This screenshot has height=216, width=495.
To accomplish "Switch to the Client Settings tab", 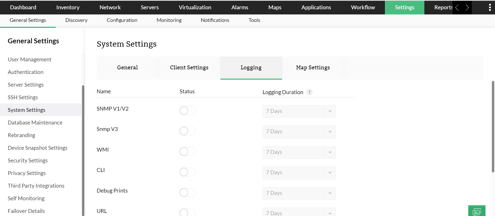I will pos(189,68).
